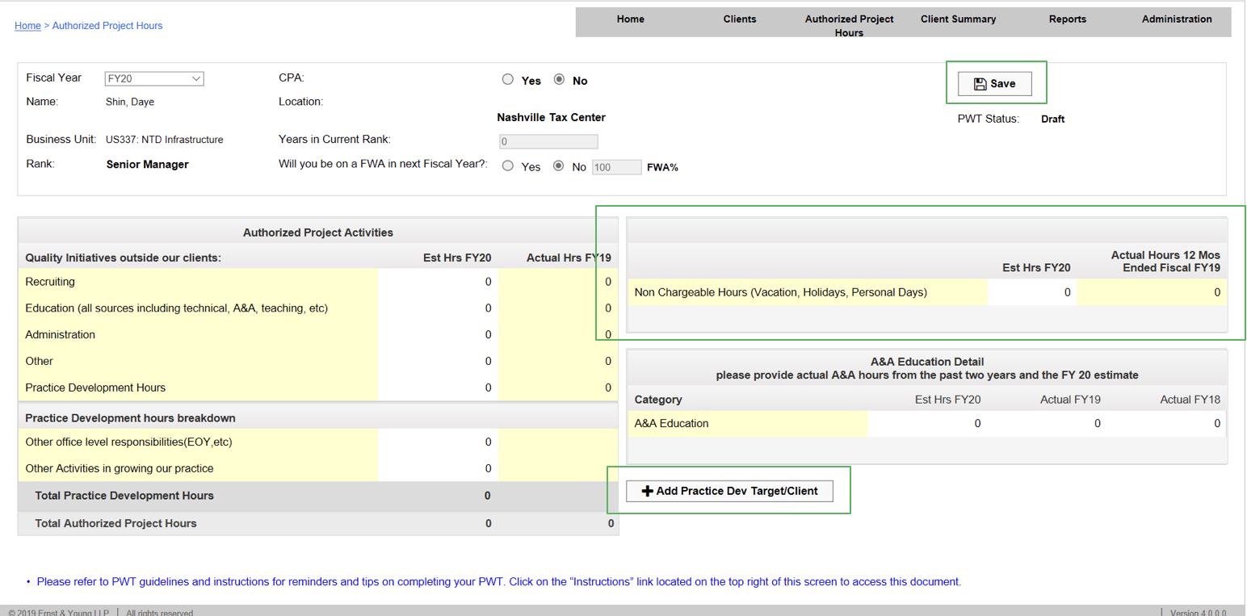This screenshot has width=1247, height=616.
Task: Edit Education Est Hrs FY20 value
Action: click(439, 308)
